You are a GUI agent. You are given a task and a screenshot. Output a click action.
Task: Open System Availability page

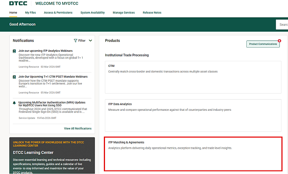click(92, 13)
